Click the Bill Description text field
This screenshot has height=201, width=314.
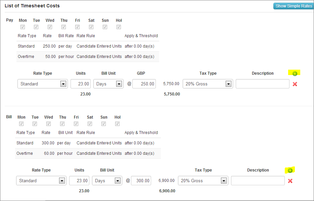pyautogui.click(x=258, y=181)
